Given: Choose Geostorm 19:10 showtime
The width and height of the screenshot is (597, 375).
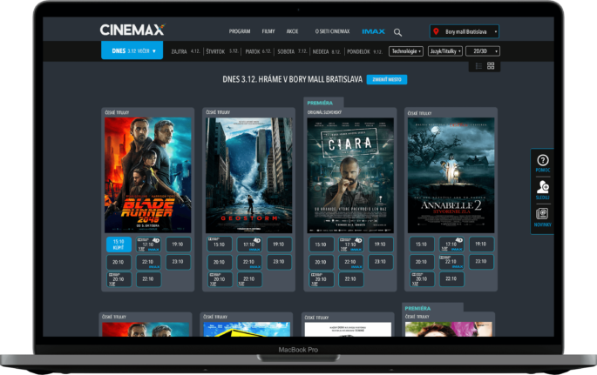Looking at the screenshot, I should pos(279,244).
